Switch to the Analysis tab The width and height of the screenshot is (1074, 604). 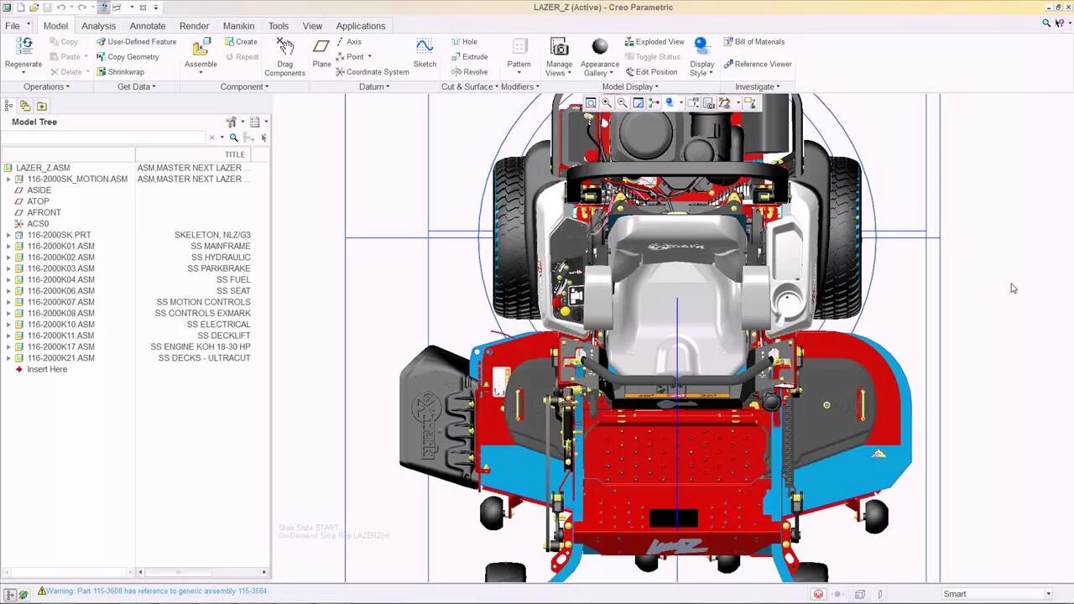tap(98, 26)
